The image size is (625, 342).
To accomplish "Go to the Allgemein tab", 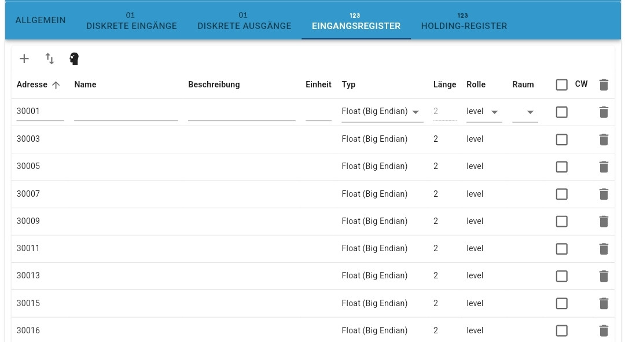I will [41, 20].
